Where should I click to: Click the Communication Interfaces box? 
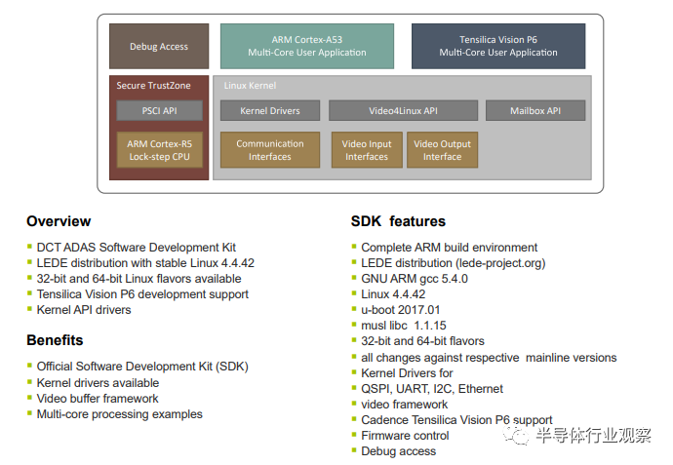coord(270,150)
